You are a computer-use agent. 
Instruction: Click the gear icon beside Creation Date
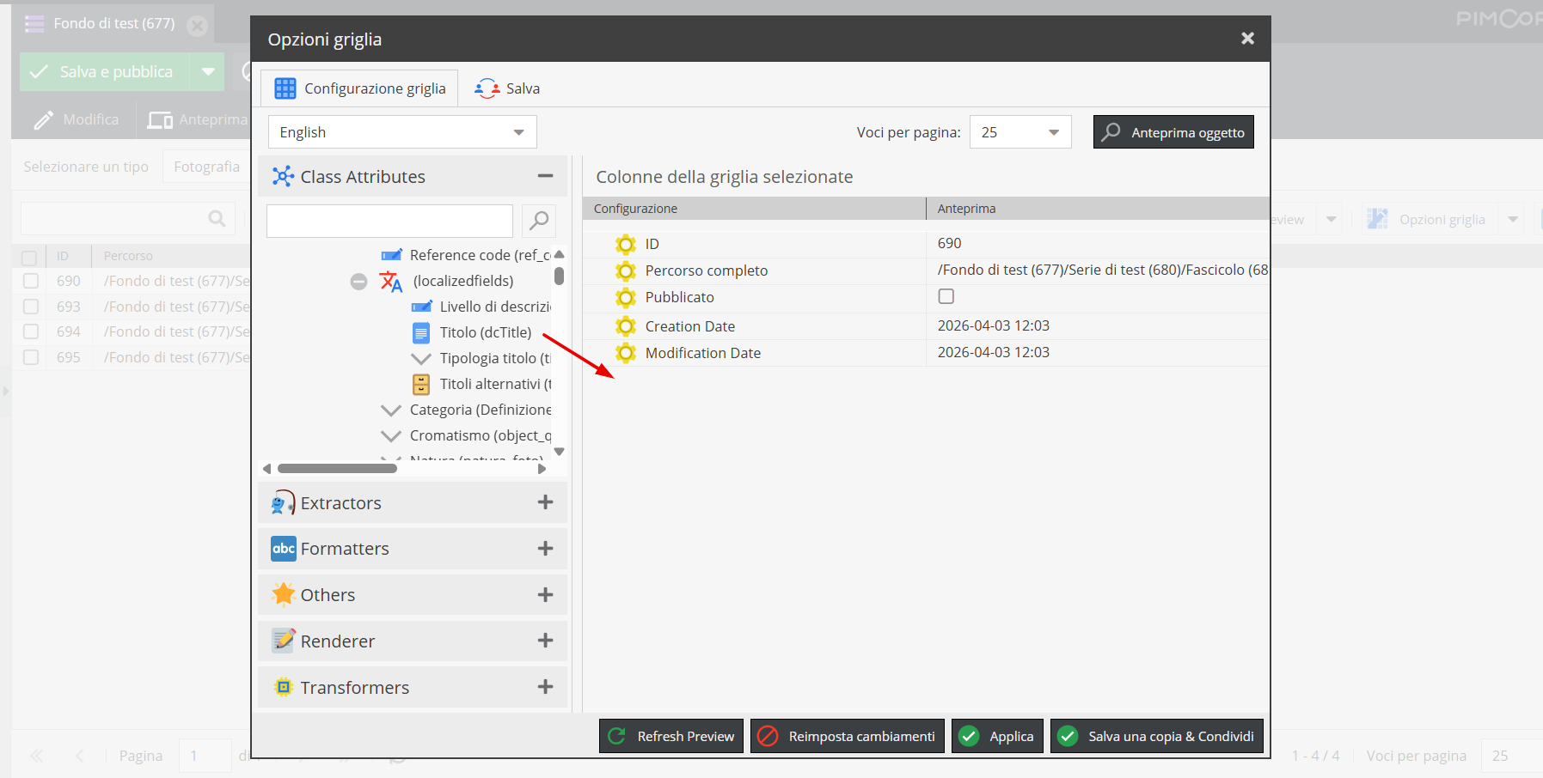[x=626, y=326]
